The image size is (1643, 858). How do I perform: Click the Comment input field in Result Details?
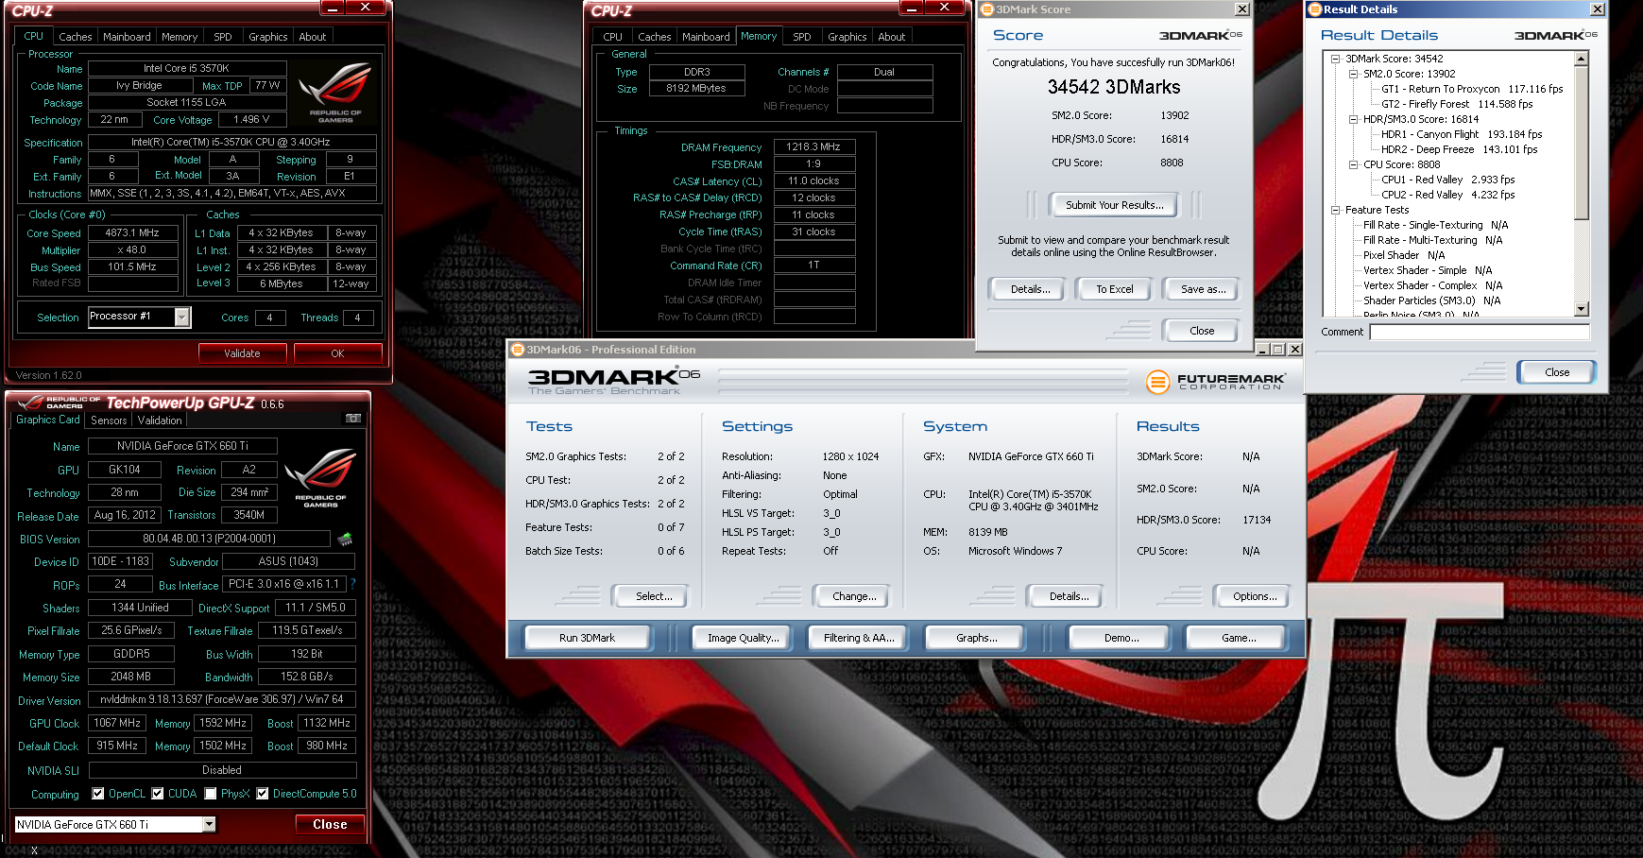[x=1480, y=332]
